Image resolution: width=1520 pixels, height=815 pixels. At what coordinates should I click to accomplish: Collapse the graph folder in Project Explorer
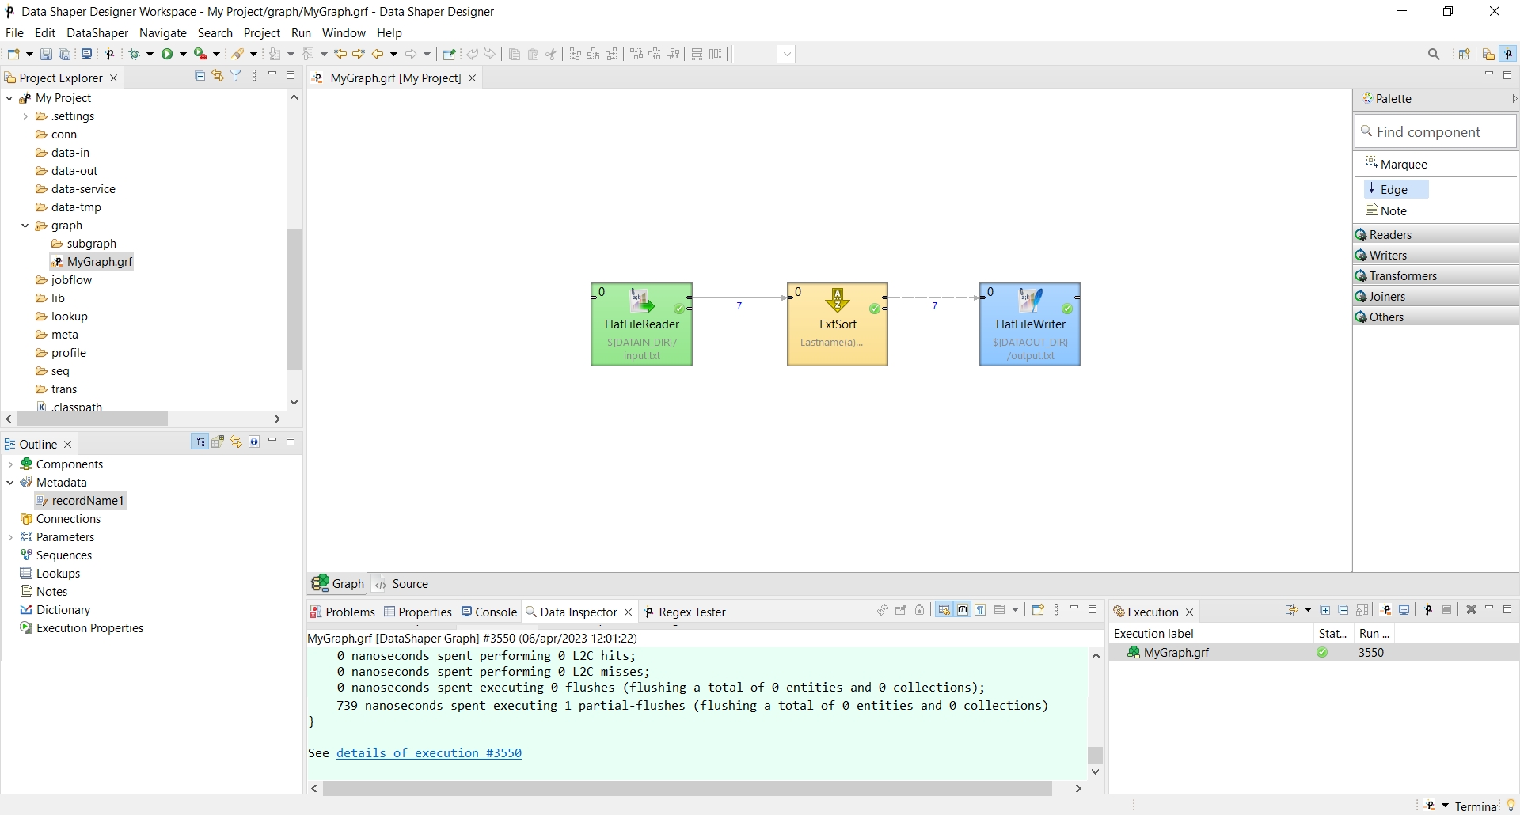point(25,226)
